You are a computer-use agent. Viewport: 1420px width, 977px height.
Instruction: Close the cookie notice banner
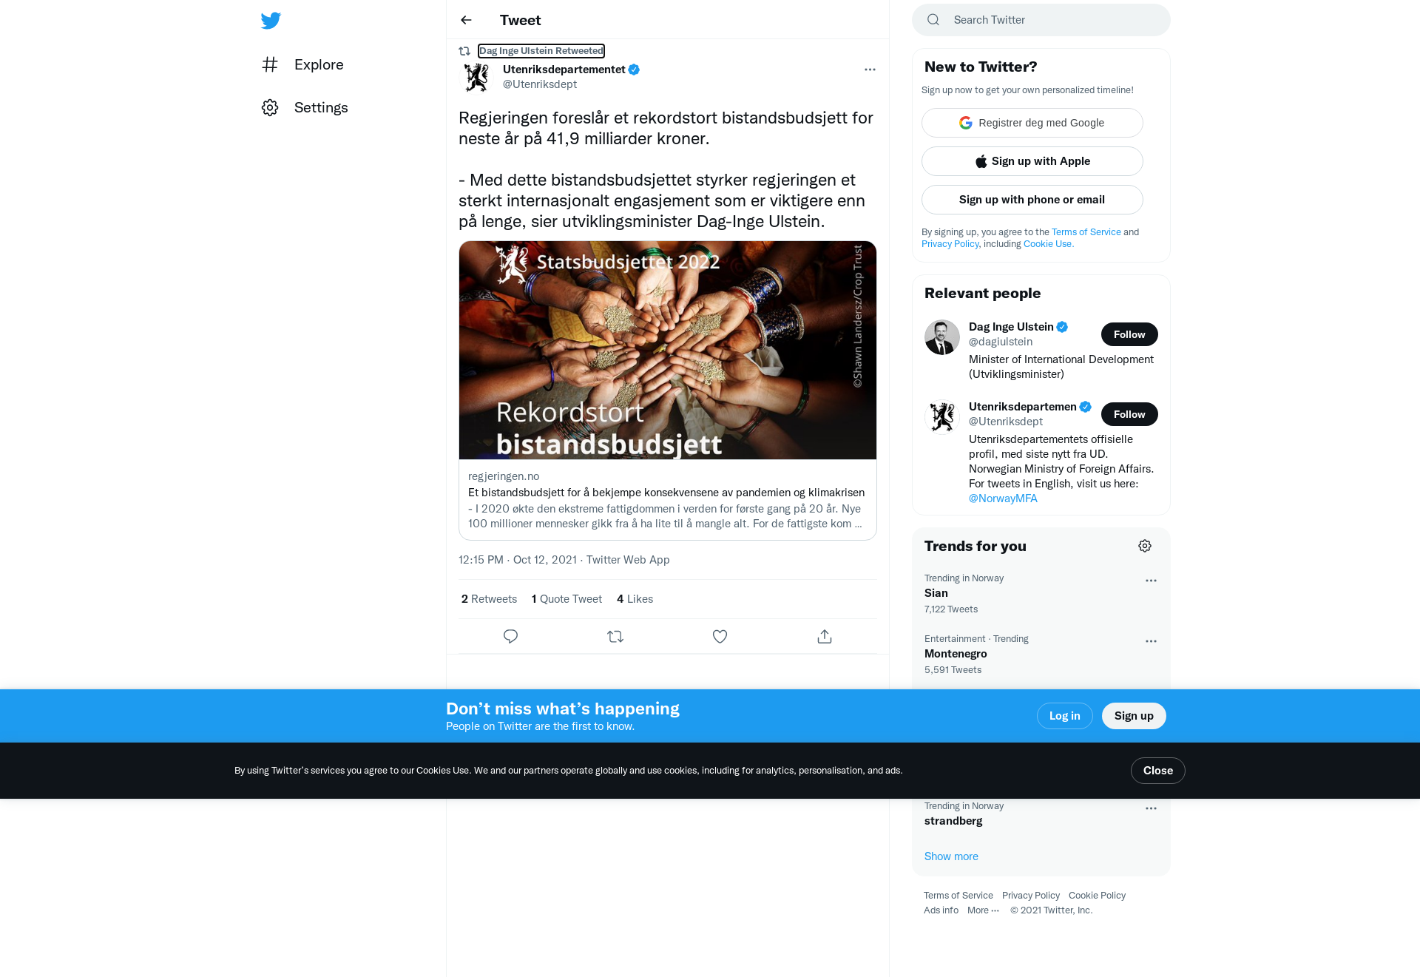[1158, 771]
